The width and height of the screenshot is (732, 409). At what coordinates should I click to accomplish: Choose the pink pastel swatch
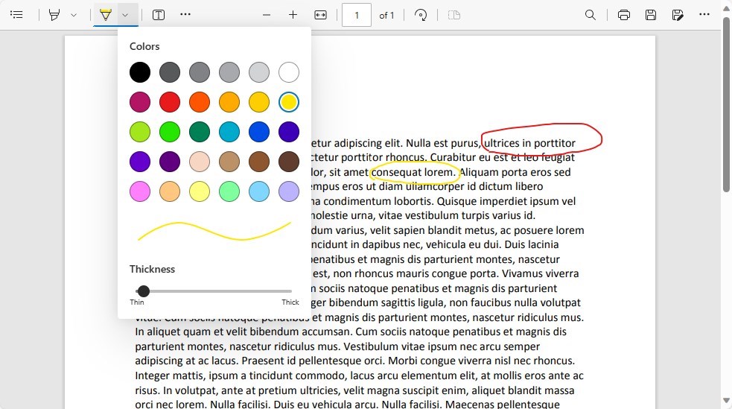click(140, 192)
